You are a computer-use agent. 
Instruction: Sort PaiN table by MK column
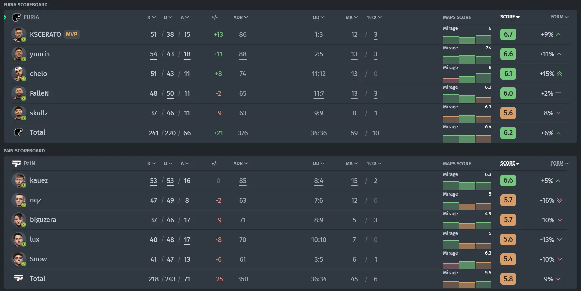pyautogui.click(x=351, y=164)
